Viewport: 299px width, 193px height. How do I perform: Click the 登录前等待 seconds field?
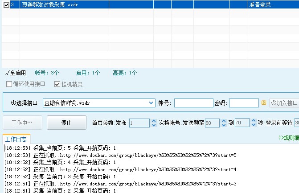click(x=296, y=123)
